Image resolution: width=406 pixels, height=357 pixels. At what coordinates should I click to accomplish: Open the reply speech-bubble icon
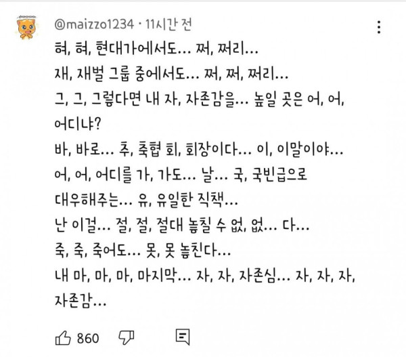tap(183, 337)
